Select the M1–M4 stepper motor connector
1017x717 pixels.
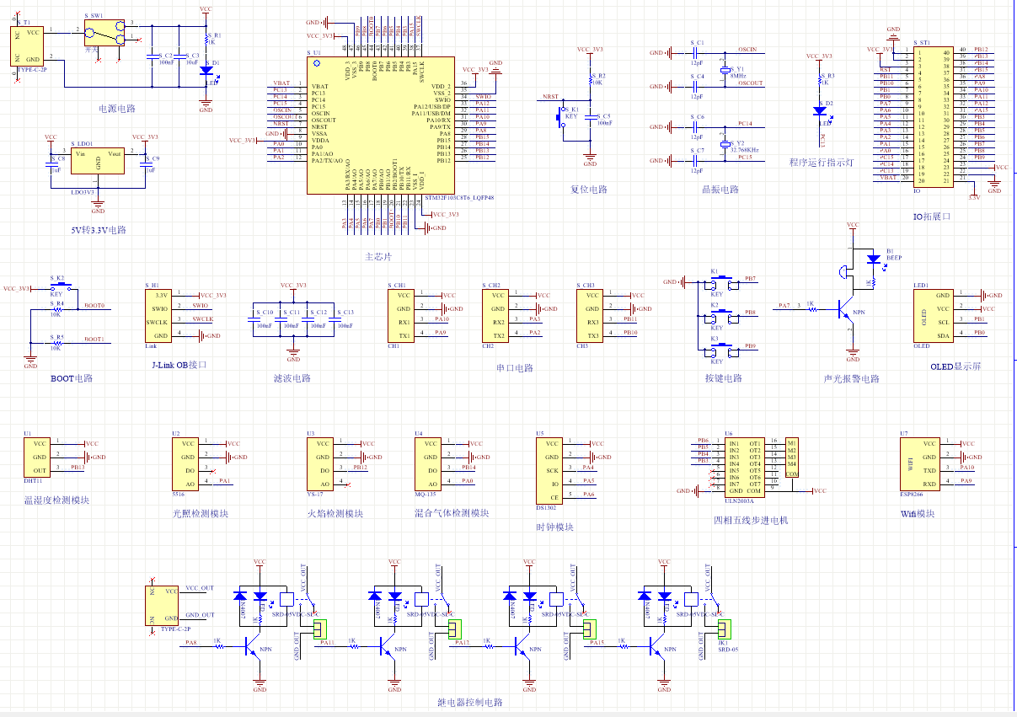[x=791, y=457]
